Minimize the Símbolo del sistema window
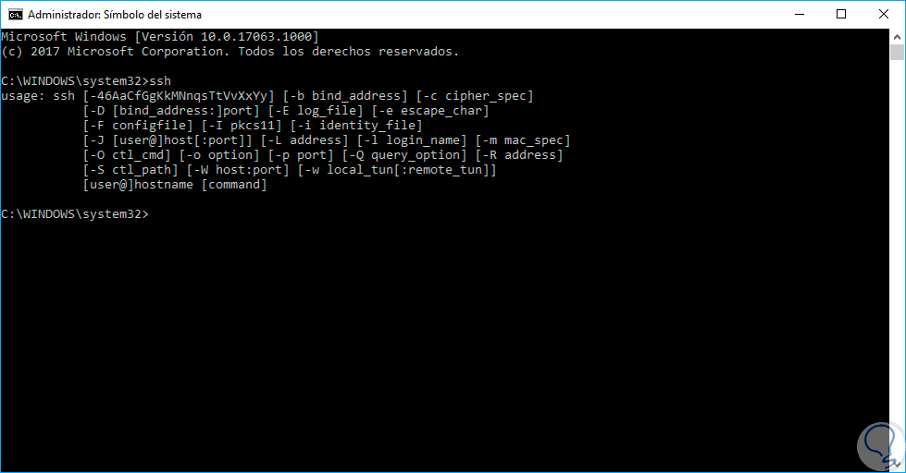 pos(800,15)
